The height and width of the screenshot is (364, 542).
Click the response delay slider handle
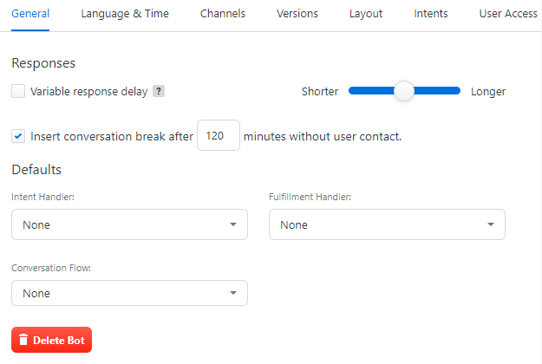(x=404, y=91)
